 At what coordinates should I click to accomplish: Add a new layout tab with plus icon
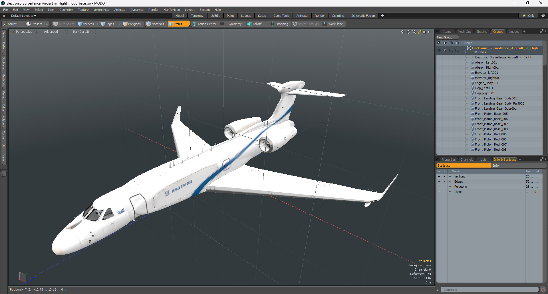[x=383, y=16]
